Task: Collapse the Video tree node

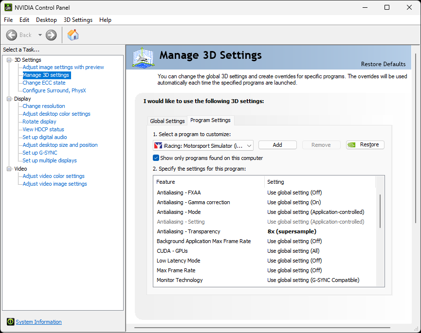Action: pos(9,169)
